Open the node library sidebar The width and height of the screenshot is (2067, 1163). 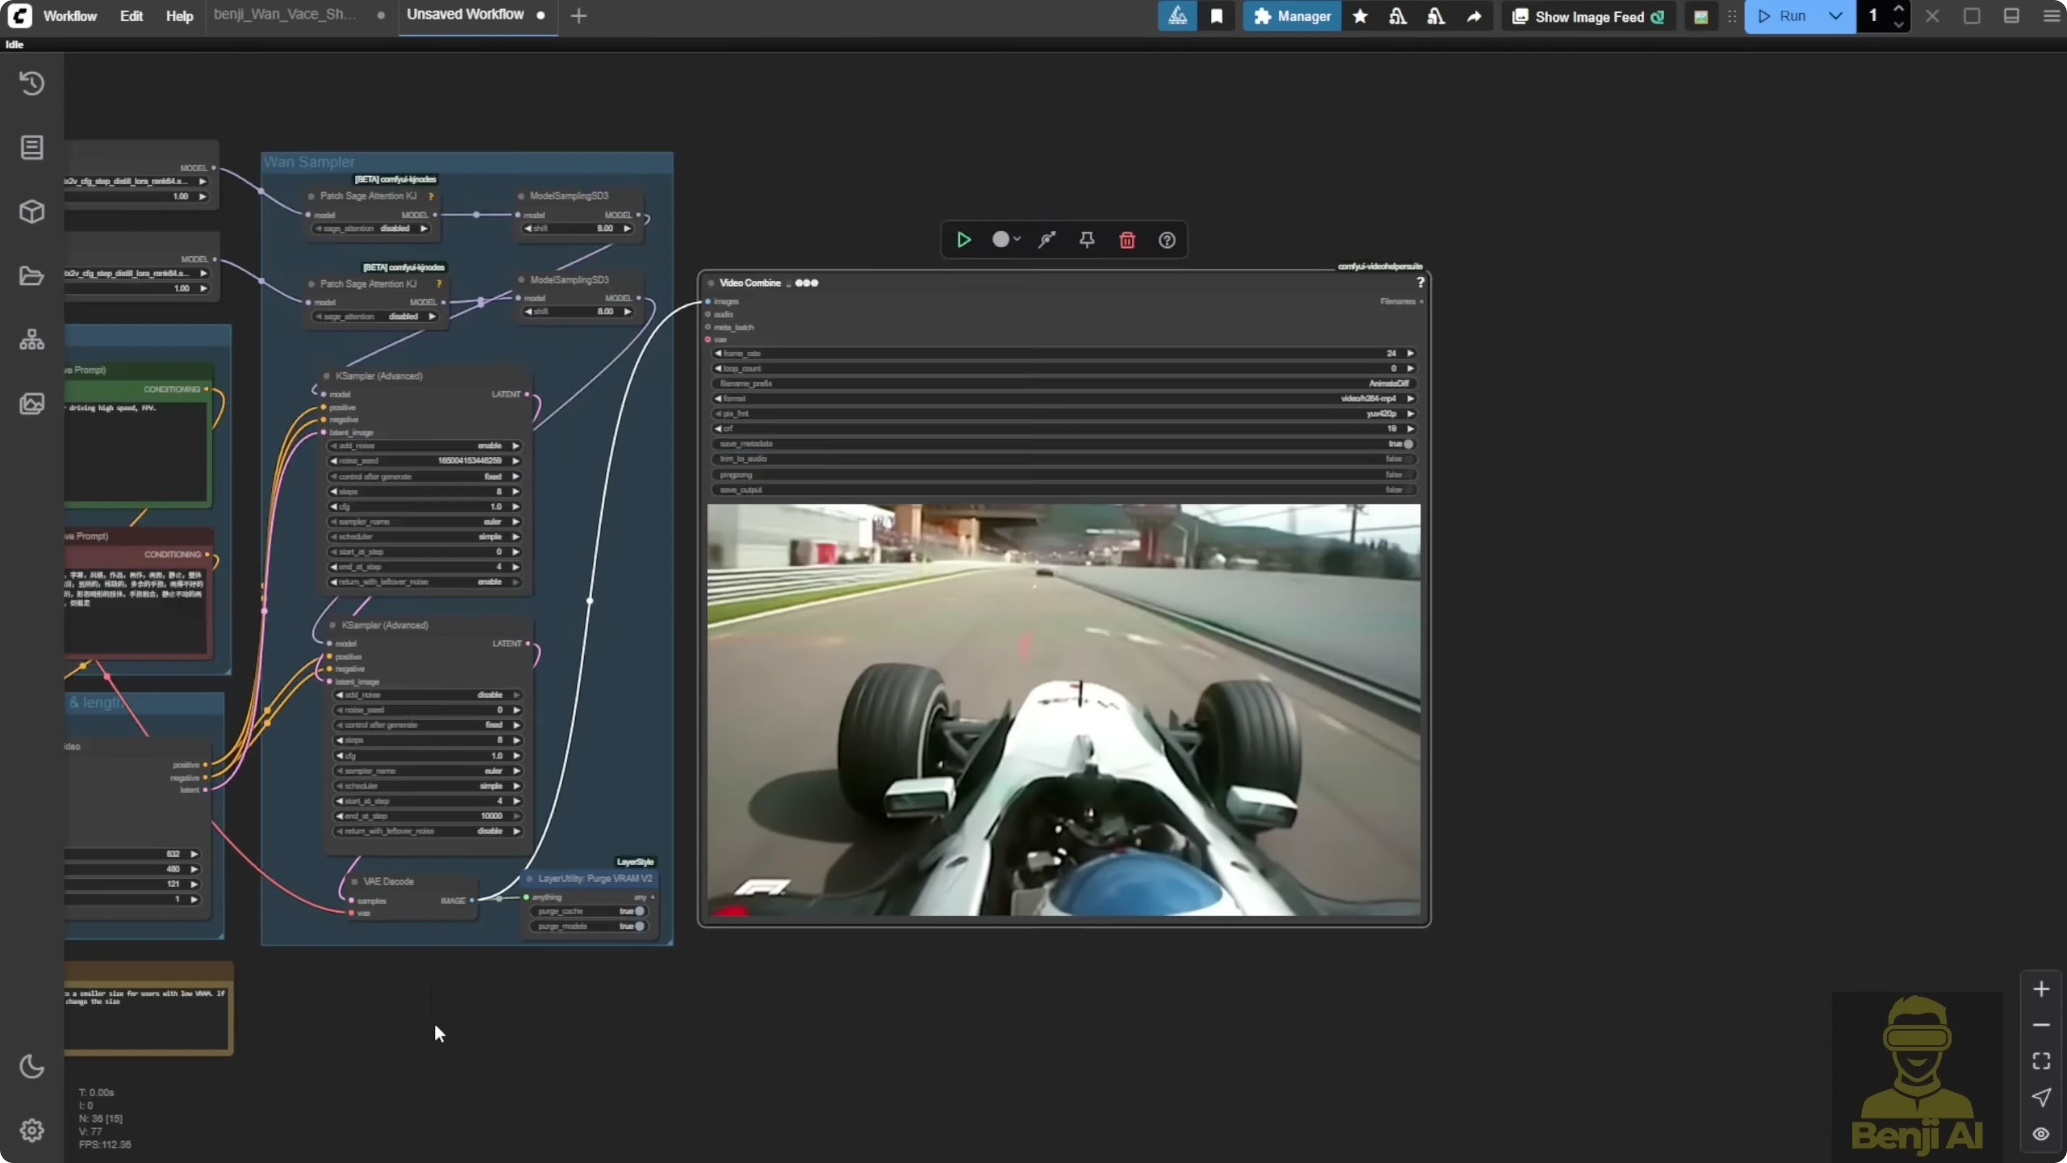pyautogui.click(x=32, y=147)
